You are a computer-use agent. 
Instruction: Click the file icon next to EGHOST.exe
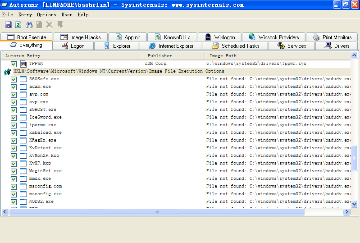23,110
